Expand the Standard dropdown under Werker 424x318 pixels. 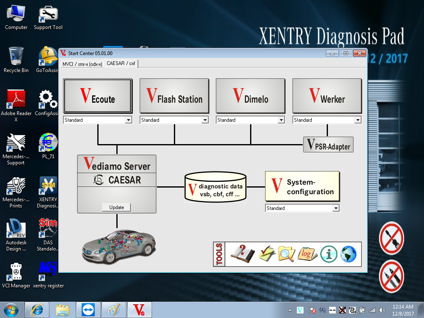click(x=358, y=120)
